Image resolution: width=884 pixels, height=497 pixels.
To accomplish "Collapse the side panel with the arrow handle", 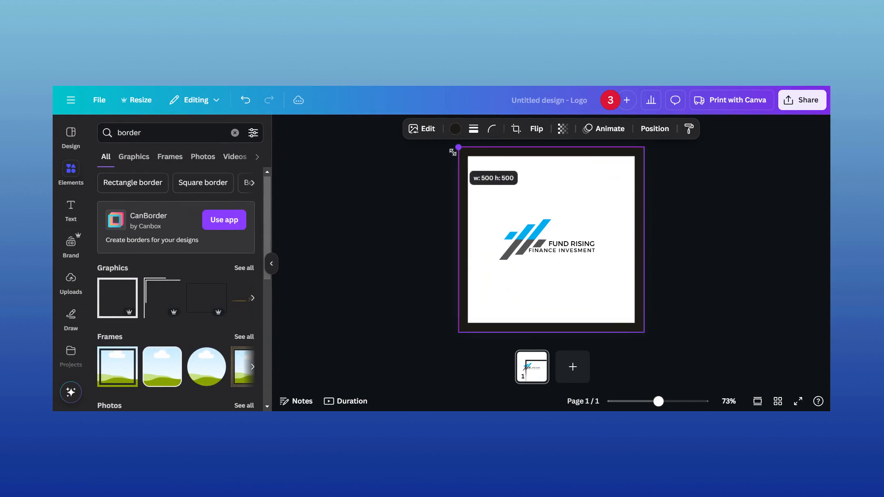I will pyautogui.click(x=271, y=263).
